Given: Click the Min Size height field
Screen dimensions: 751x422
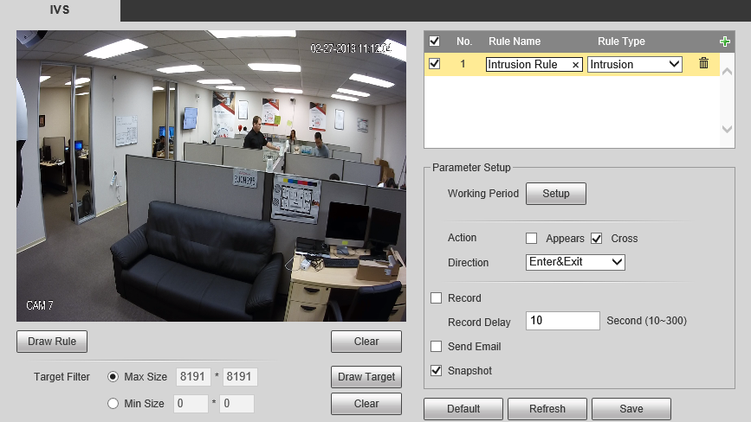Looking at the screenshot, I should tap(236, 403).
